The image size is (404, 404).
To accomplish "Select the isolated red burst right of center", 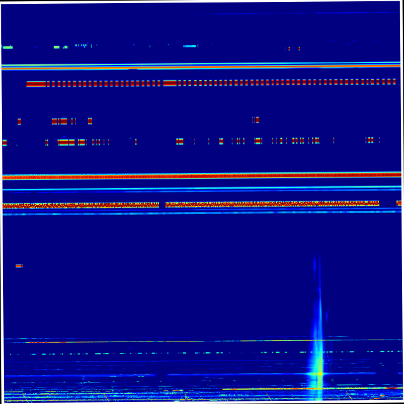I will click(x=256, y=119).
